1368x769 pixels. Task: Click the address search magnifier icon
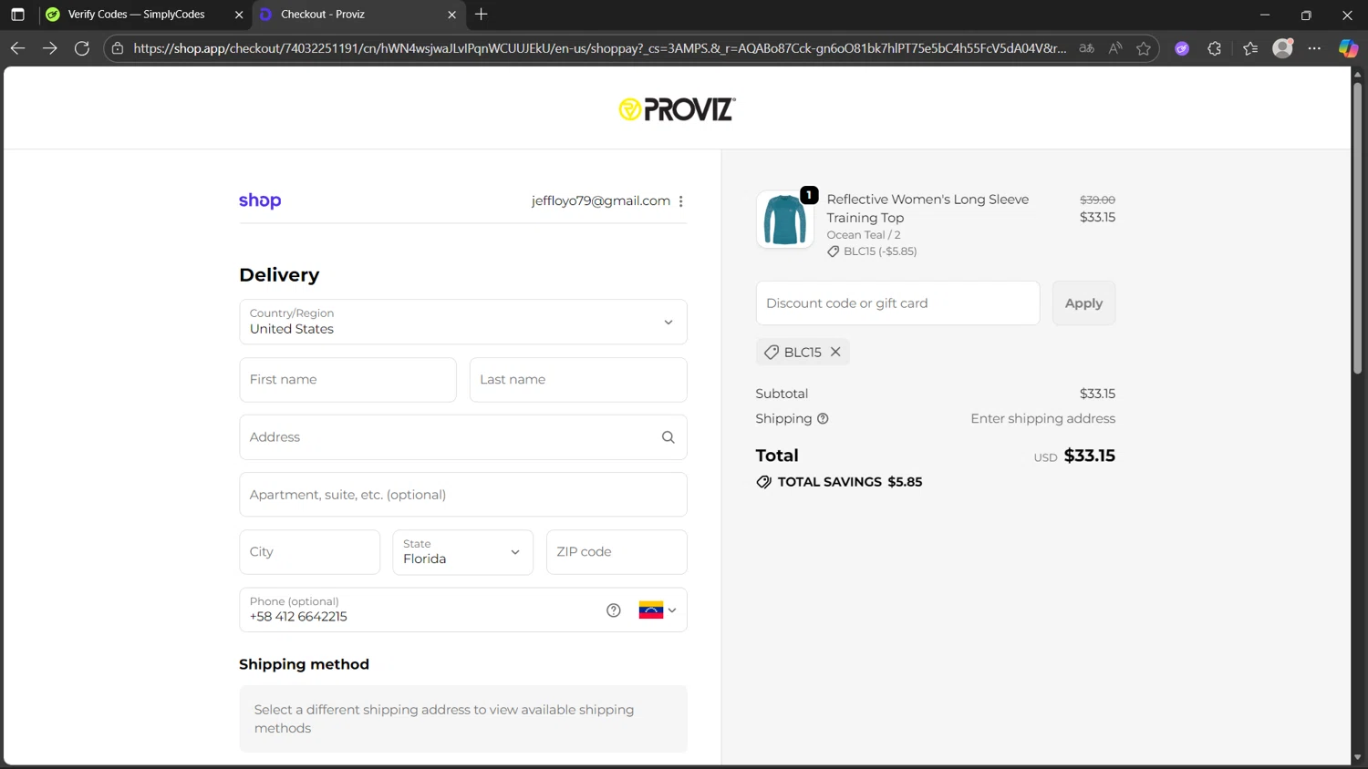[668, 437]
